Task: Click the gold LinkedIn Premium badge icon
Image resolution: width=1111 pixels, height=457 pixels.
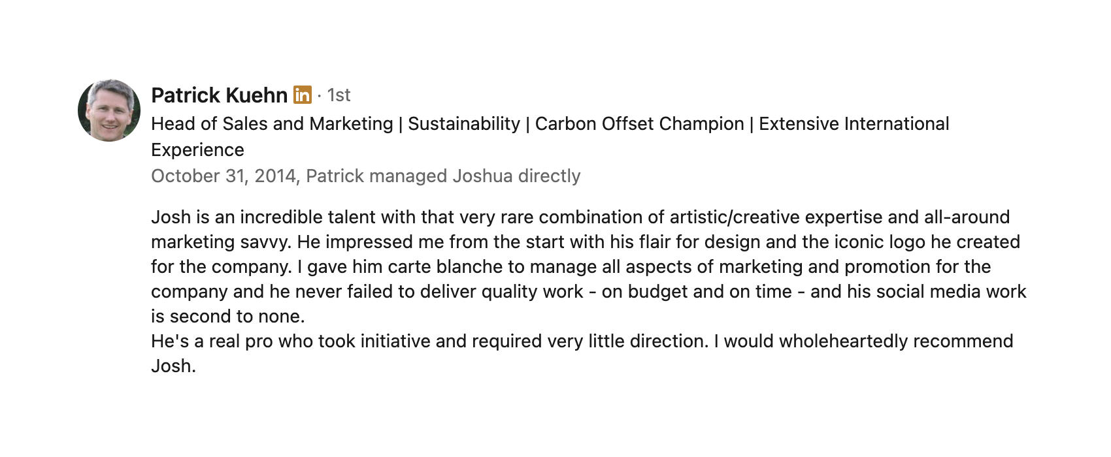Action: [x=302, y=95]
